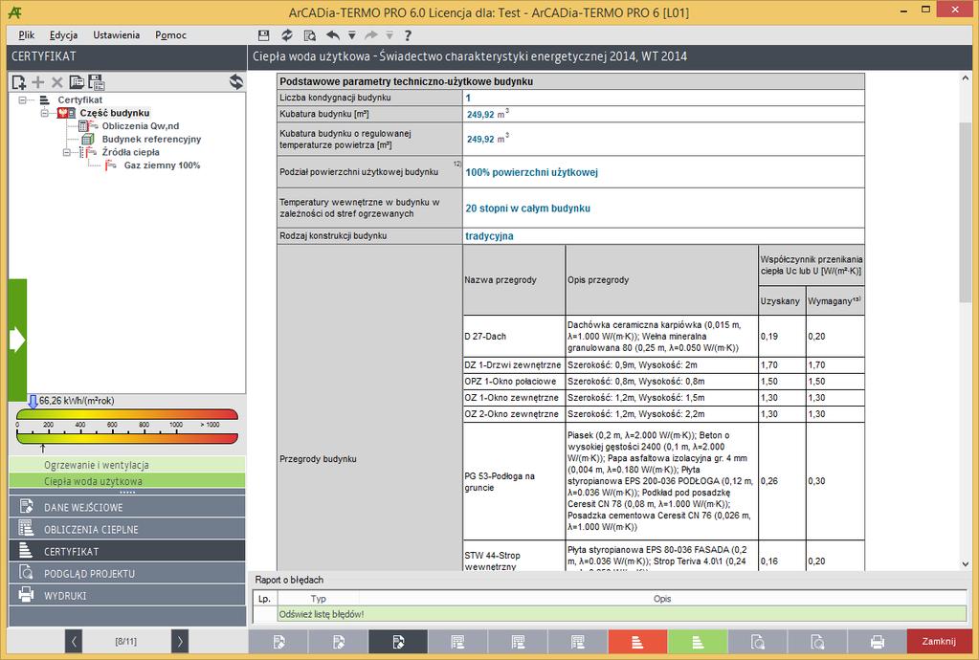Image resolution: width=979 pixels, height=660 pixels.
Task: Click the "DZ 1-Drzwi zewnętrzne" table cell
Action: (x=514, y=365)
